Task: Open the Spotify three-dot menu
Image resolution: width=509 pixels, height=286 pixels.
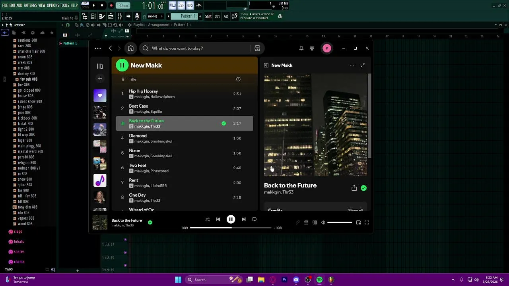Action: pyautogui.click(x=98, y=48)
